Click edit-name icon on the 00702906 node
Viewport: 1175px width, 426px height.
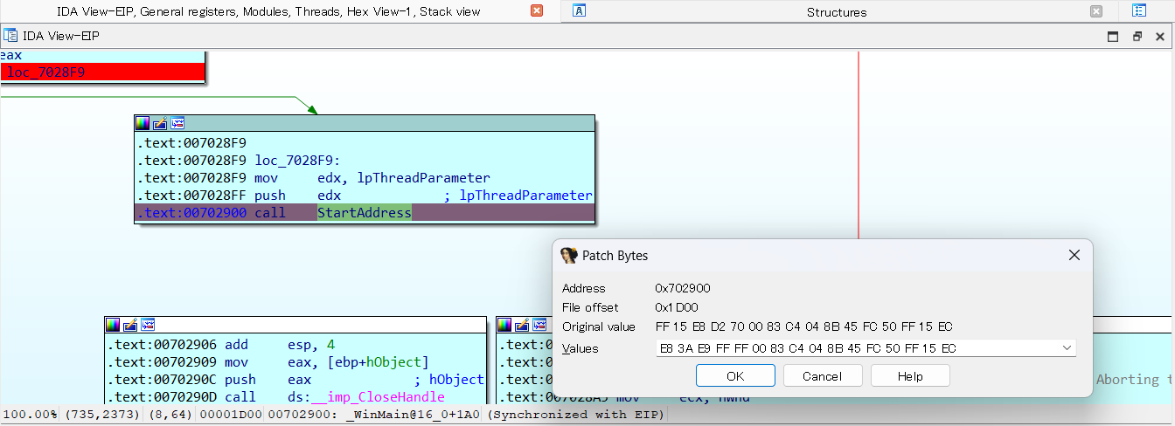(x=130, y=325)
